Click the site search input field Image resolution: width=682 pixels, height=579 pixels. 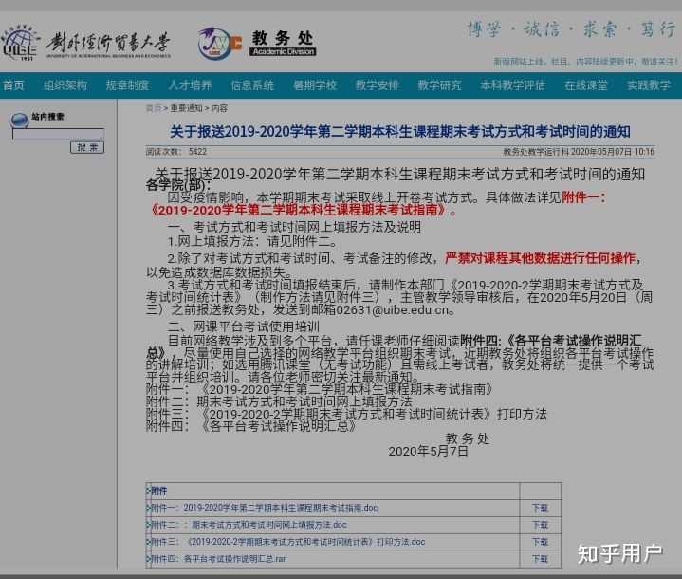(59, 134)
